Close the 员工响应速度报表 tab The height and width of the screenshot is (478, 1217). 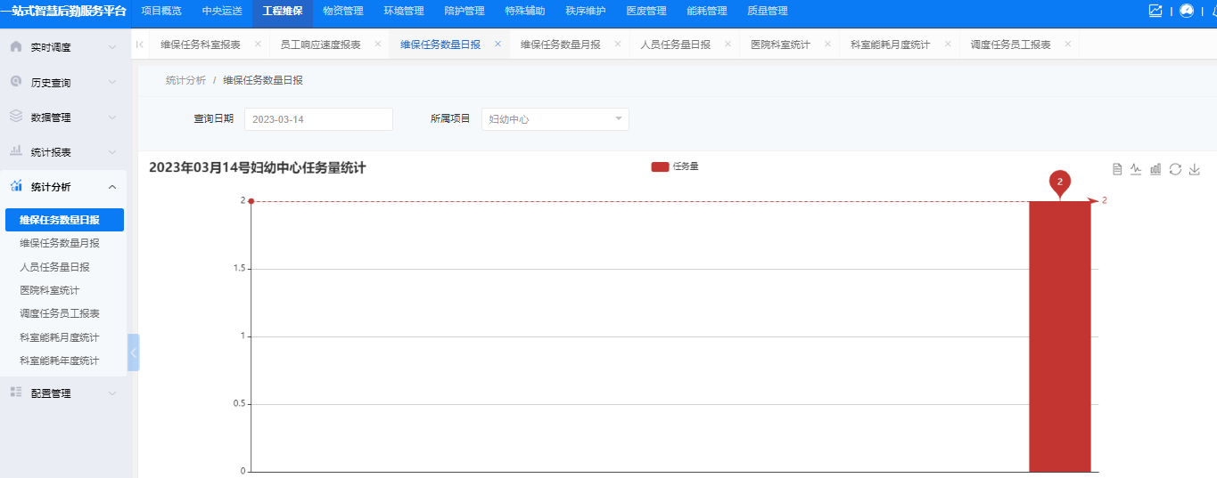(x=377, y=44)
